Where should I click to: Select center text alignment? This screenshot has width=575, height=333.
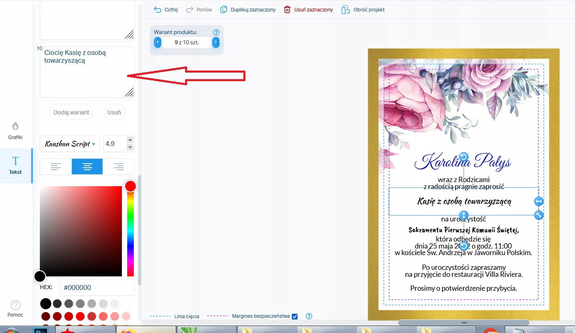coord(87,166)
